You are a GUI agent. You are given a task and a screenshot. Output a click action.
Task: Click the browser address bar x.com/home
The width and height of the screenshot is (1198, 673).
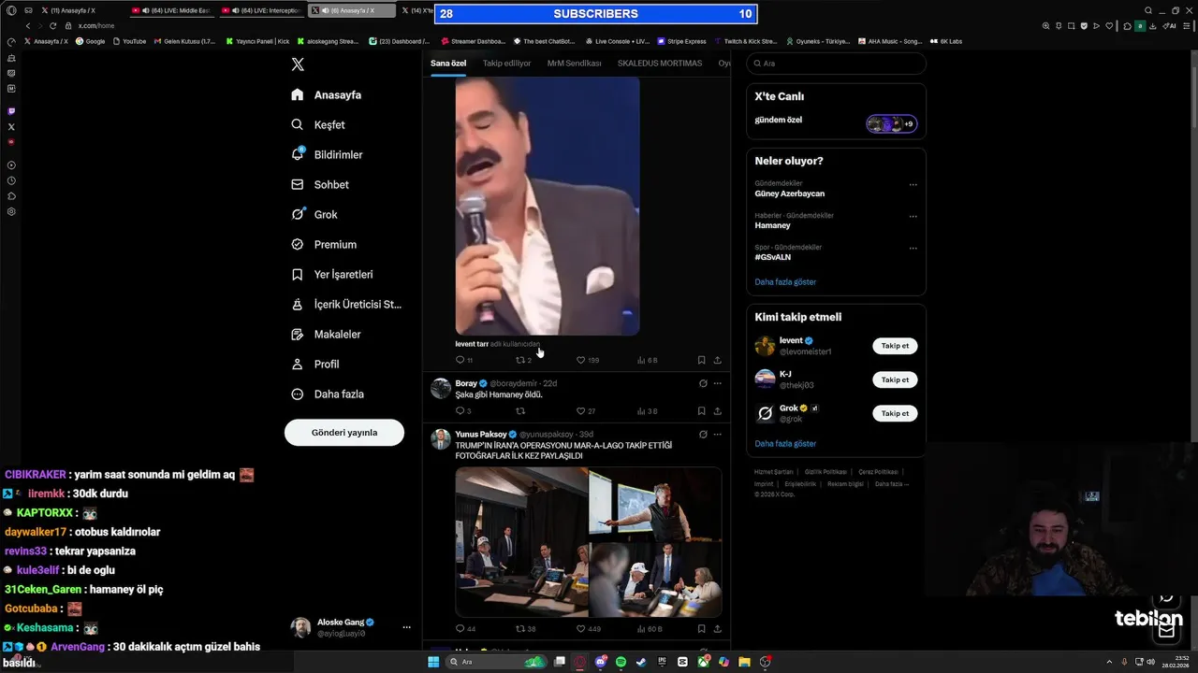pos(96,25)
